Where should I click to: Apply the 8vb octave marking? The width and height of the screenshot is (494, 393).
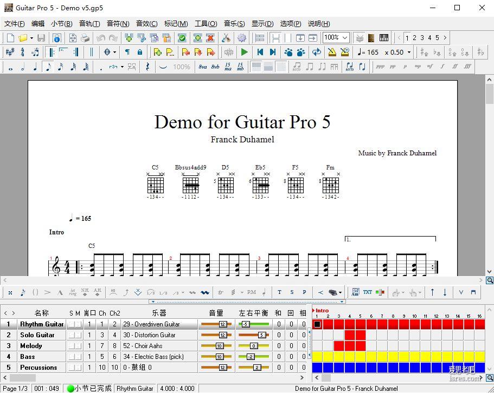point(215,67)
